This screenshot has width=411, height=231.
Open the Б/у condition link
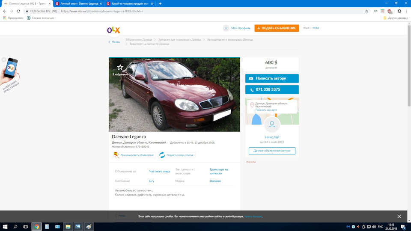[152, 181]
